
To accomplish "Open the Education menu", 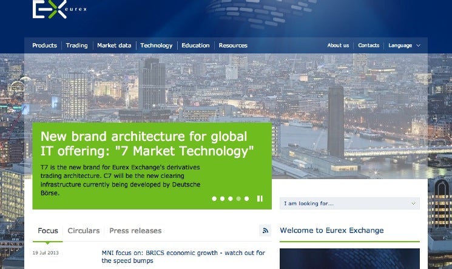I will 195,46.
